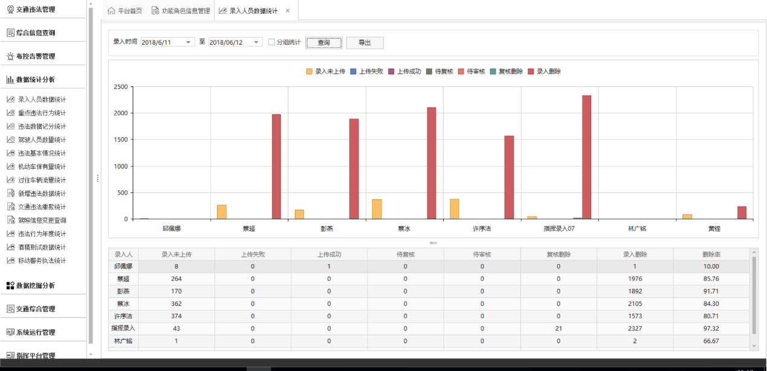Click the 查询 button
Viewport: 767px width, 371px height.
coord(323,43)
